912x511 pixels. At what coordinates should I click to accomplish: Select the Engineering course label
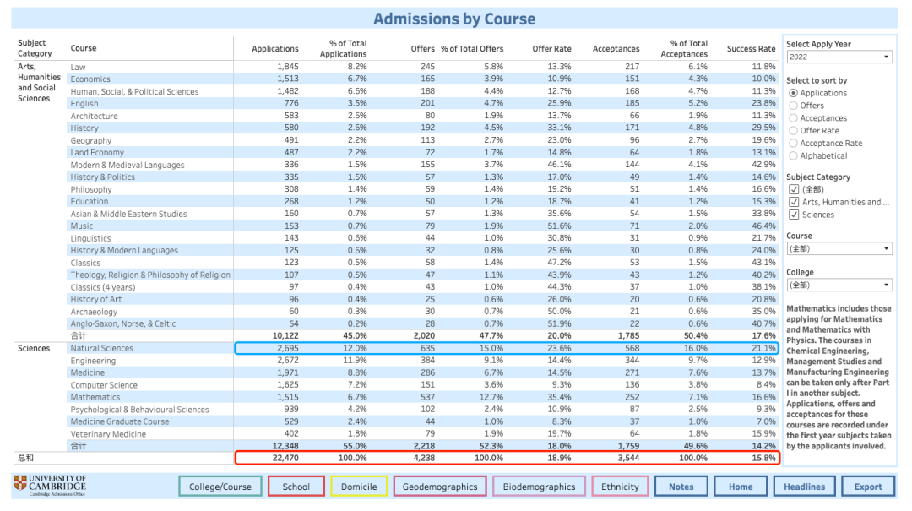93,361
